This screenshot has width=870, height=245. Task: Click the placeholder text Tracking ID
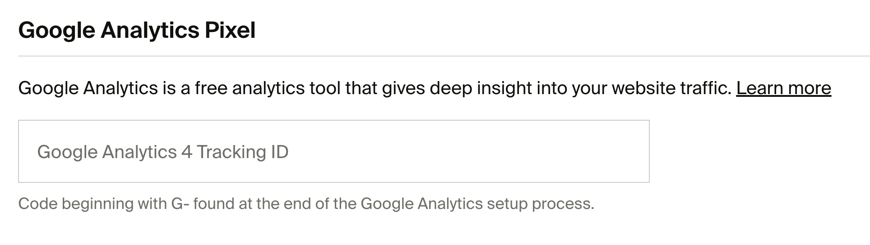pyautogui.click(x=242, y=152)
